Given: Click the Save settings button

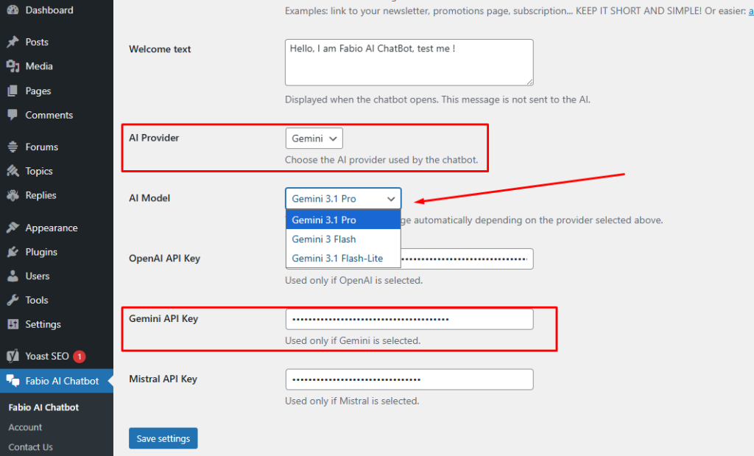Looking at the screenshot, I should (163, 438).
